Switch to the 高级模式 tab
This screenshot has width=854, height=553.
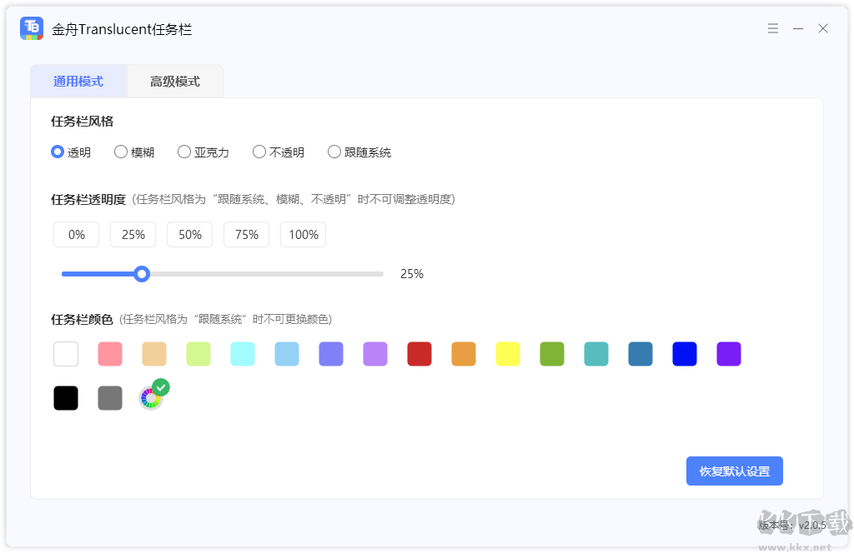[175, 82]
